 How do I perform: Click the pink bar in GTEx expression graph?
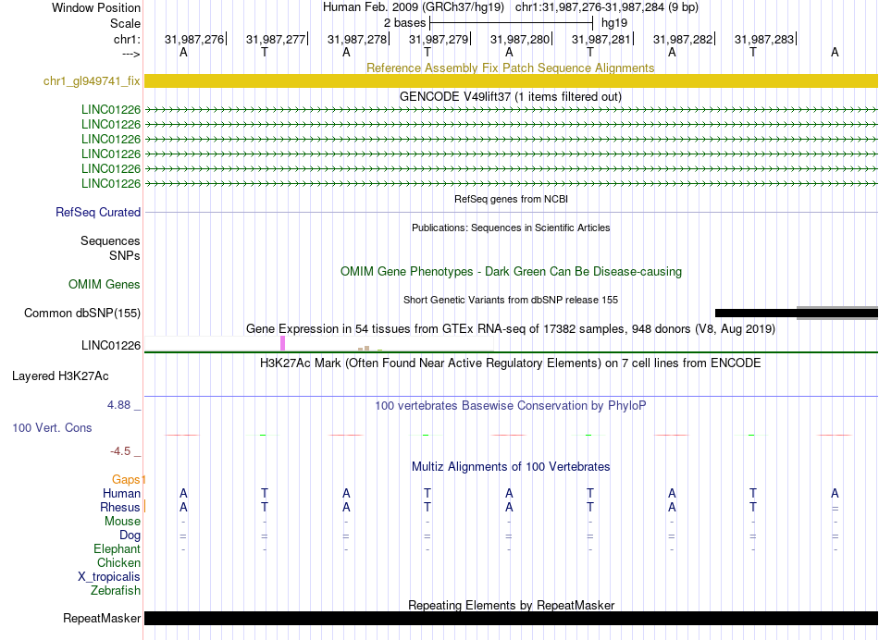tap(282, 343)
